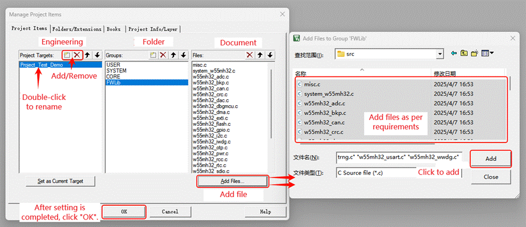Switch to Folders/Extensions tab
The height and width of the screenshot is (227, 526).
(x=77, y=29)
